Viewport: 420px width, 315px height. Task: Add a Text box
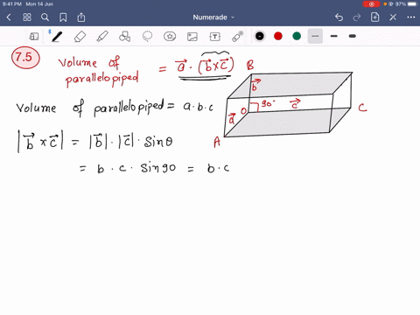point(214,37)
